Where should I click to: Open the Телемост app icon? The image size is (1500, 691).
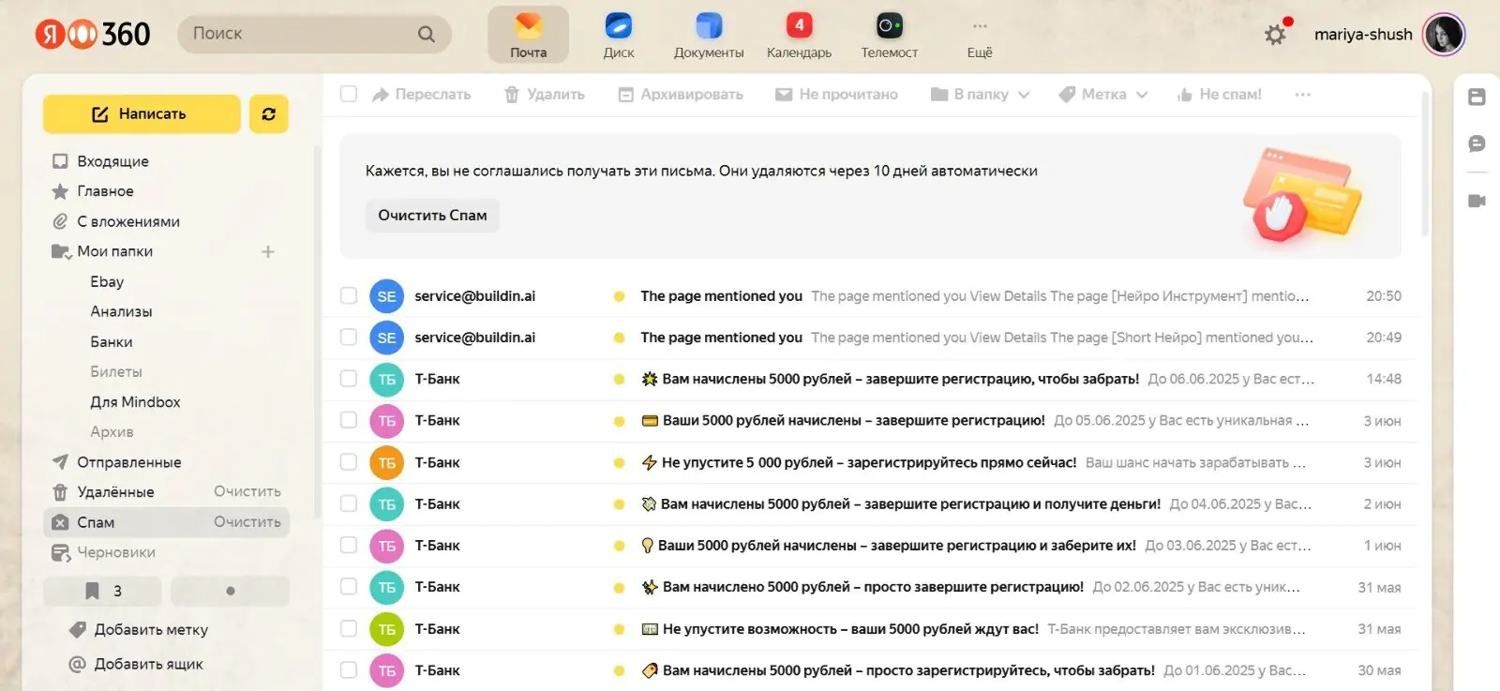point(889,35)
